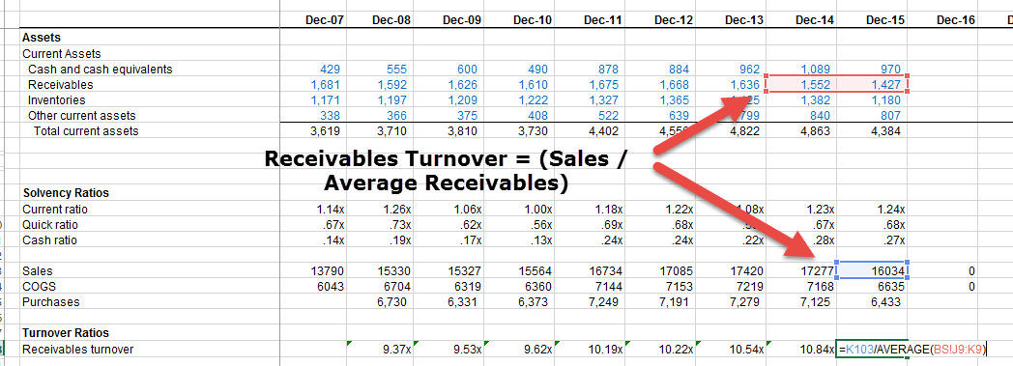The width and height of the screenshot is (1013, 366).
Task: Select the 'Other current assets' row label
Action: (x=150, y=116)
